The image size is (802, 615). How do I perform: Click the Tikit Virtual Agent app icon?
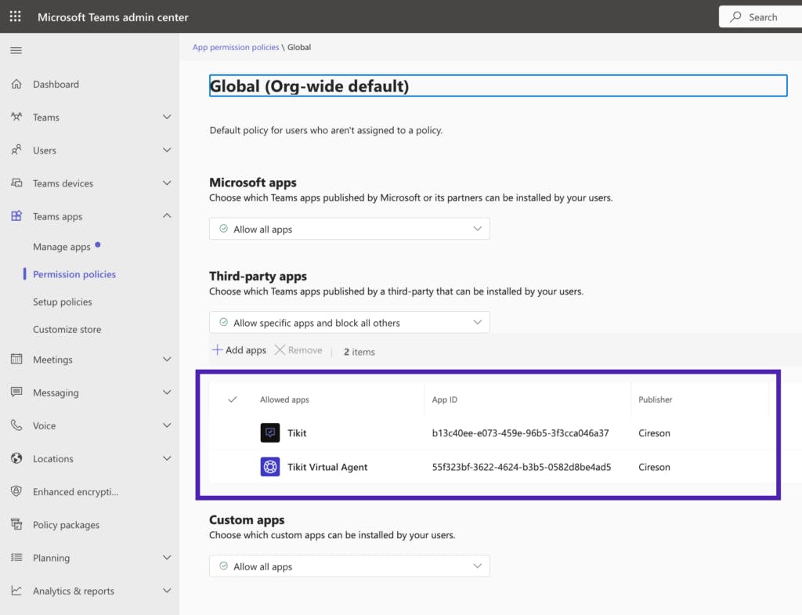click(x=270, y=467)
